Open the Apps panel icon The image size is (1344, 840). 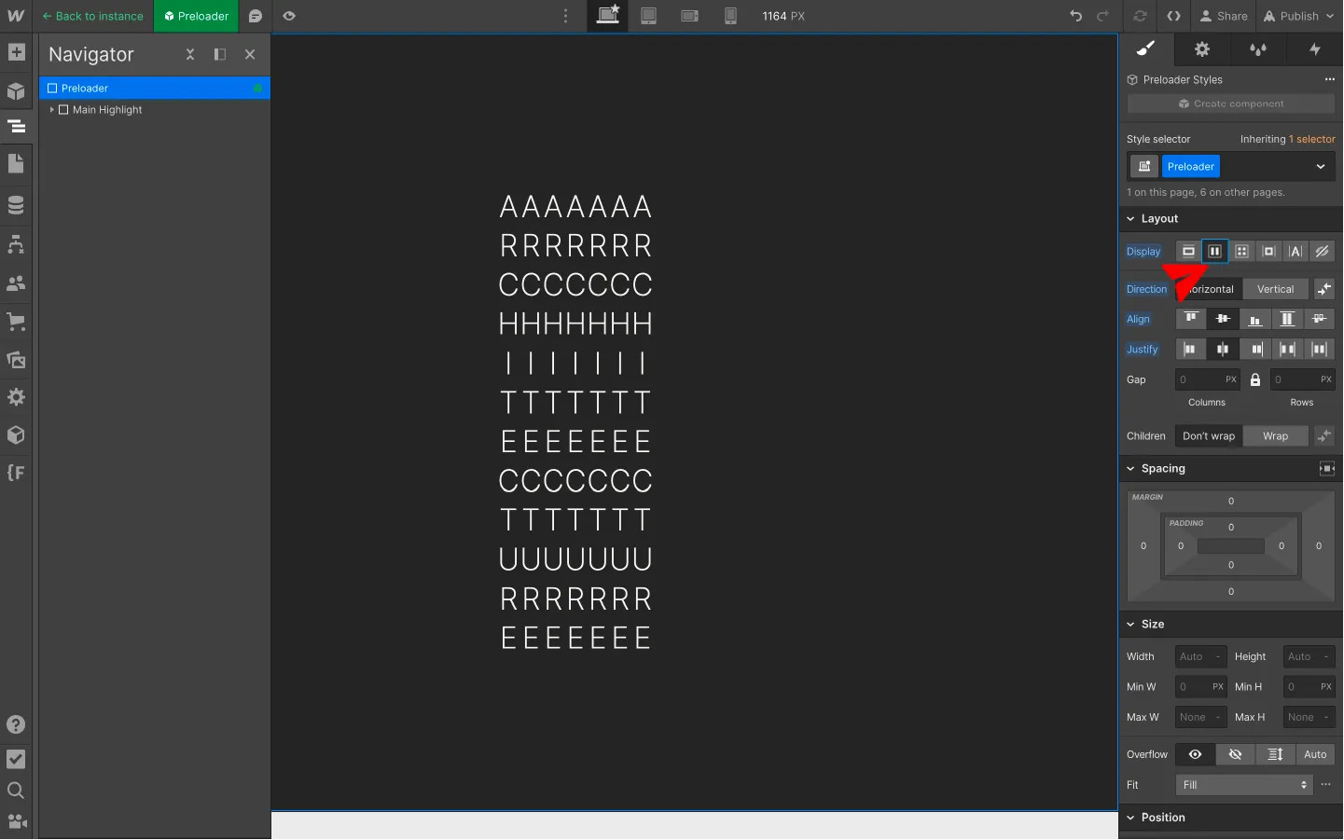[x=16, y=435]
